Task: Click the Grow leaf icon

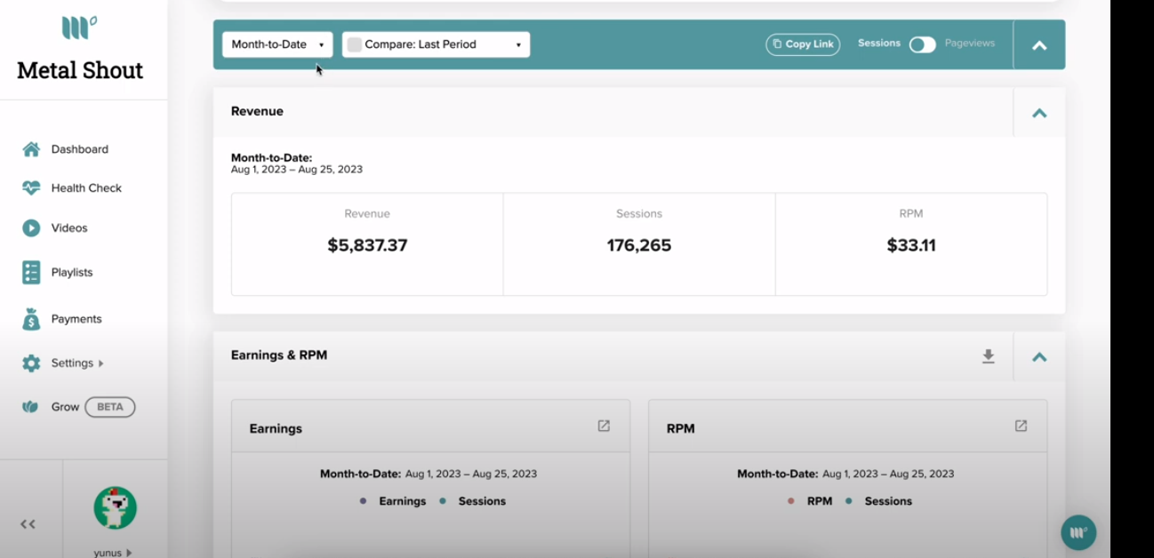Action: [x=31, y=407]
